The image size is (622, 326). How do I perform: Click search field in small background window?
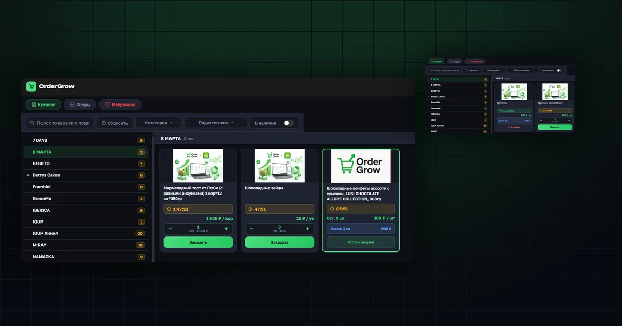point(445,70)
